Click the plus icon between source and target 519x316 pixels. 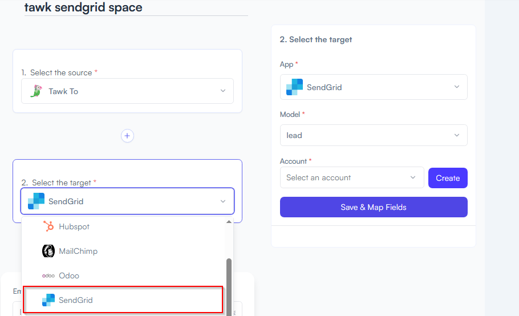pos(127,136)
